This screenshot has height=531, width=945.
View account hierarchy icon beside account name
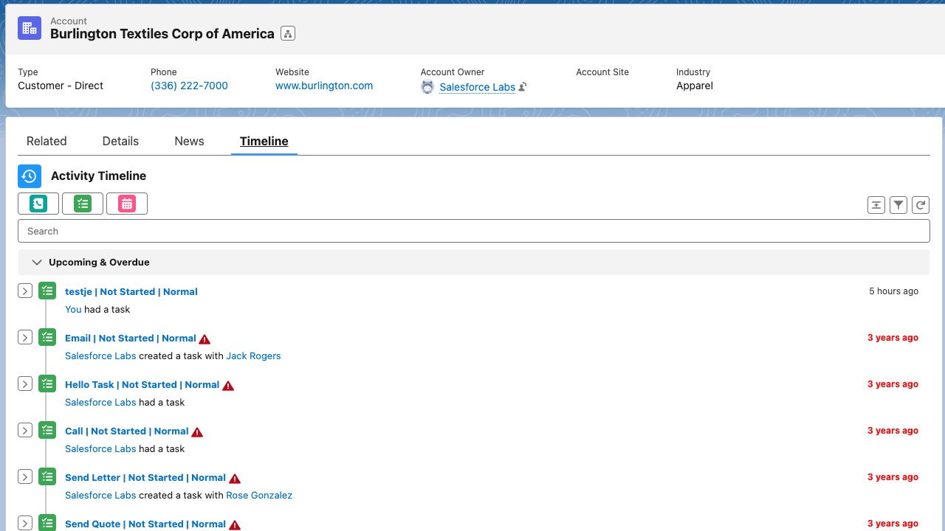click(288, 34)
